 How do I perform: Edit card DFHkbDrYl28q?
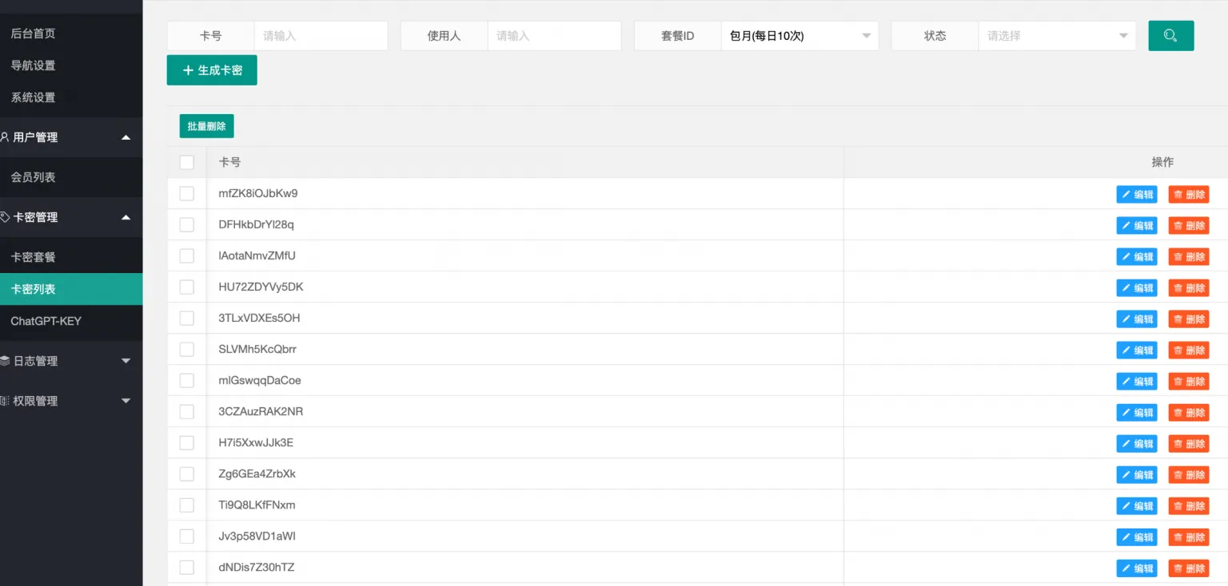pyautogui.click(x=1137, y=225)
